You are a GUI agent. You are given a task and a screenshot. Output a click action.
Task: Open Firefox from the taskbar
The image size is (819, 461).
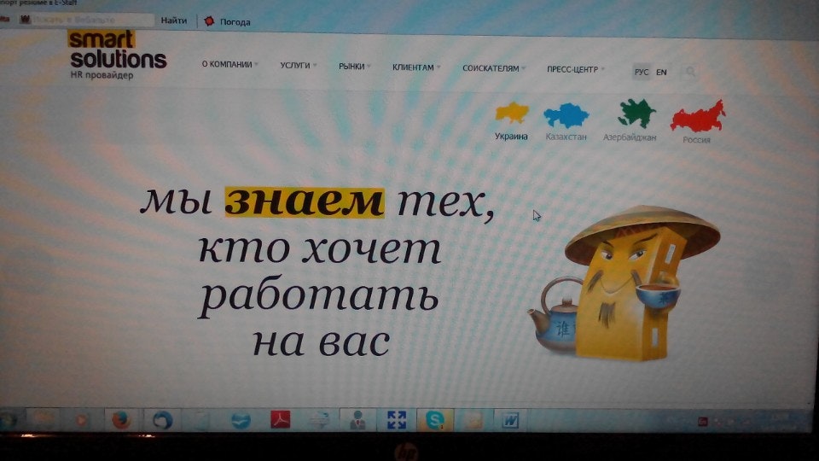coord(121,420)
